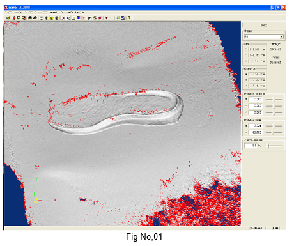Click the bold S toolbar icon
The image size is (294, 246).
[95, 18]
